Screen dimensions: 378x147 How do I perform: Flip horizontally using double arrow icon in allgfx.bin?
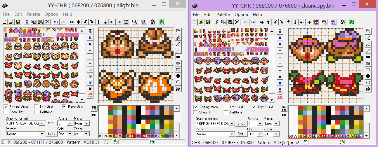pyautogui.click(x=72, y=22)
